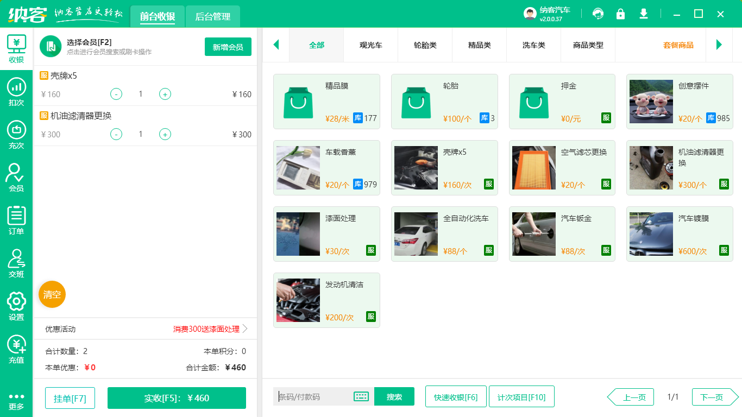Click the 充值 recharge sidebar icon
Screen dimensions: 742x417
[16, 350]
